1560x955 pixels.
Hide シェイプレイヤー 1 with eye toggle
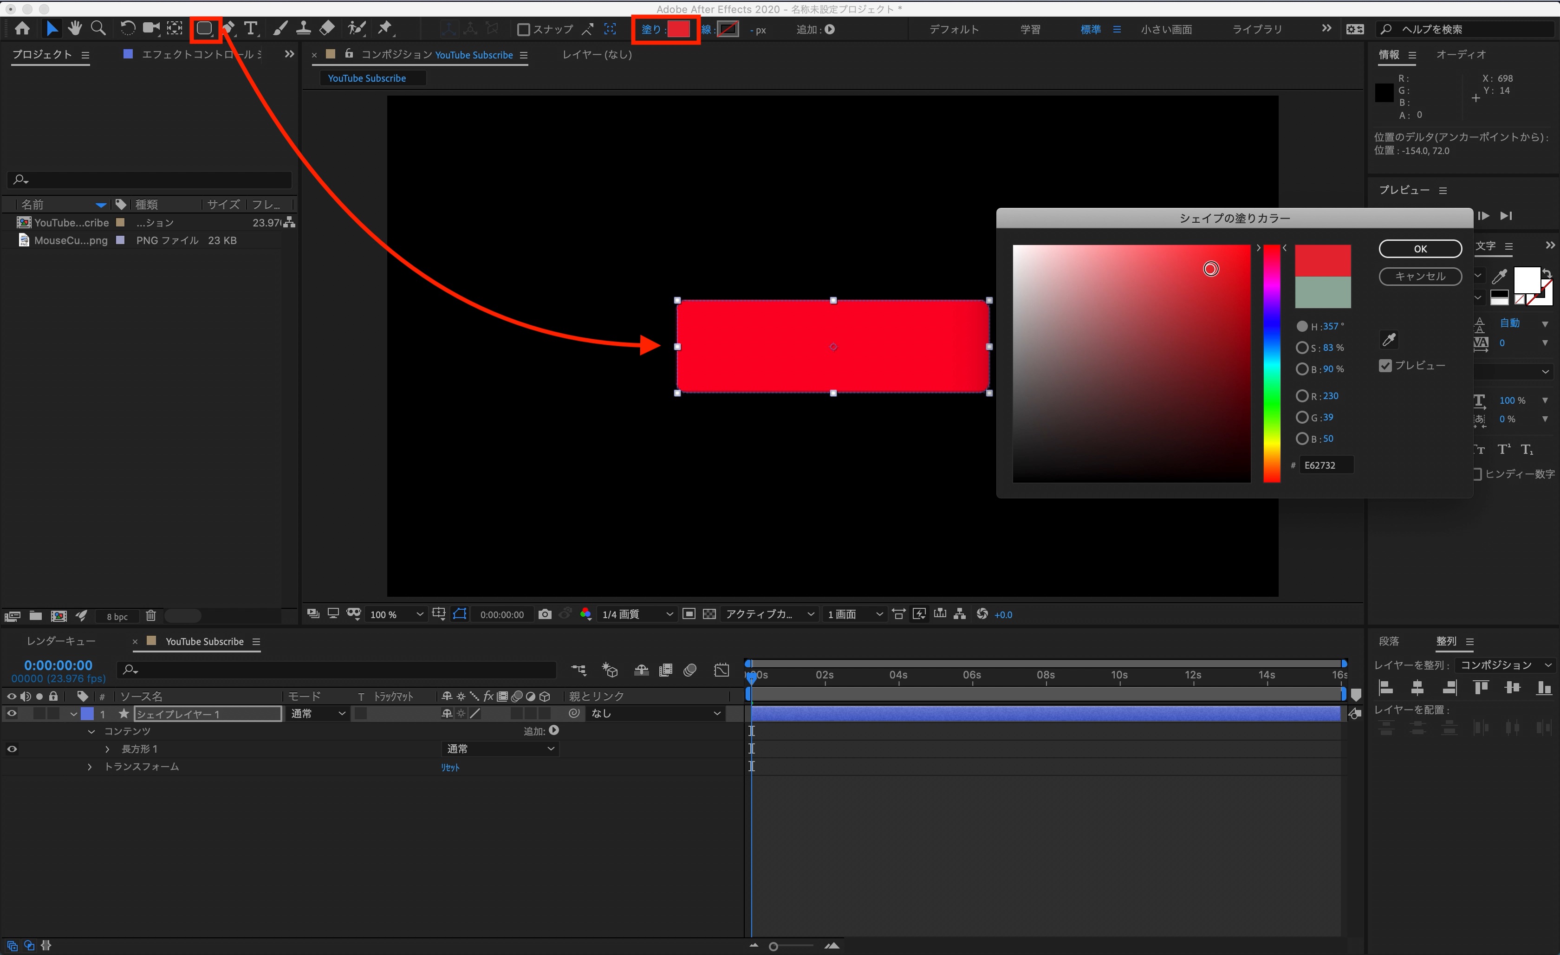point(12,713)
